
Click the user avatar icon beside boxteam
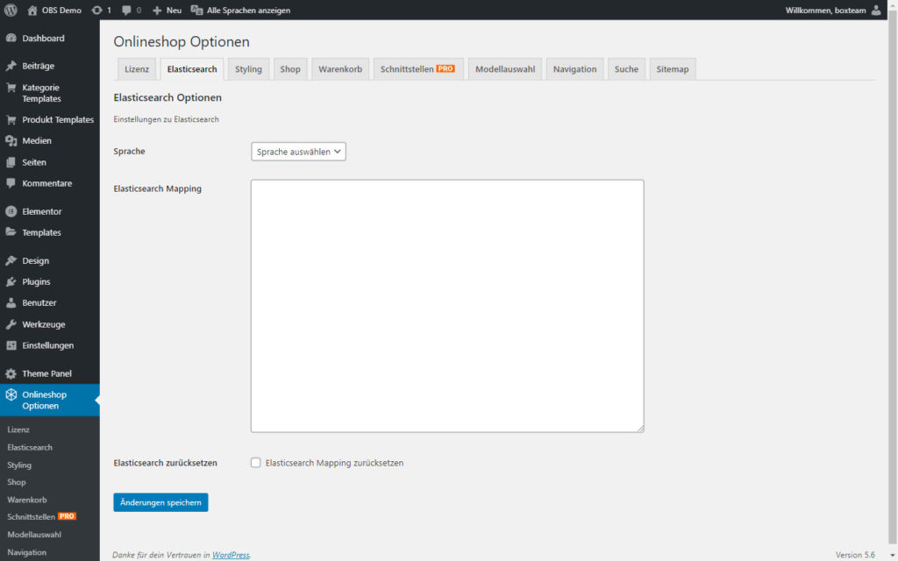[x=876, y=11]
